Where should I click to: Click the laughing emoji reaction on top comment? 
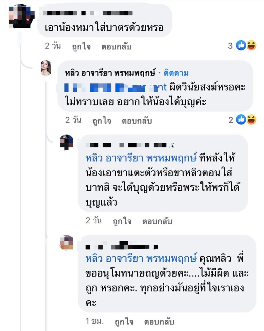pos(251,45)
